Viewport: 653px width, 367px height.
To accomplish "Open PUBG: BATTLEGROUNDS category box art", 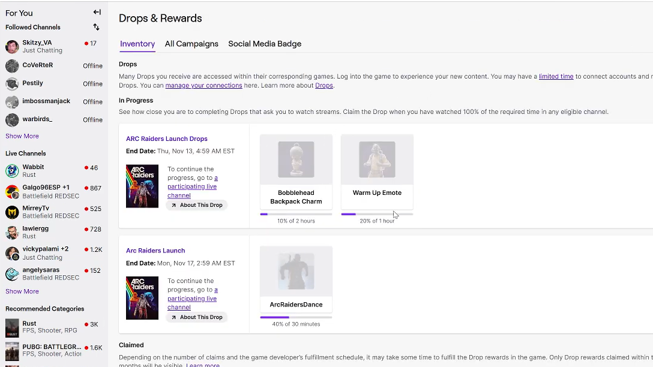I will [x=12, y=351].
